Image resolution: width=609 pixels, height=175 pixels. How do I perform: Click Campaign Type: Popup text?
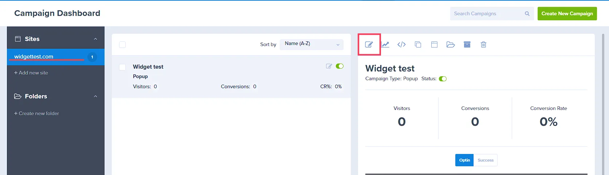(x=392, y=78)
